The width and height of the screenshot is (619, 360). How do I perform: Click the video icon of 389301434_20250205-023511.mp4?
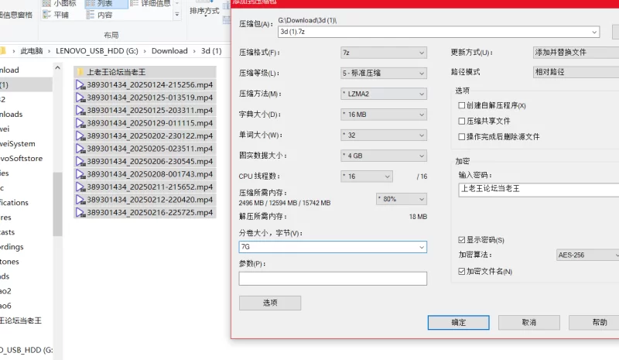click(x=80, y=149)
